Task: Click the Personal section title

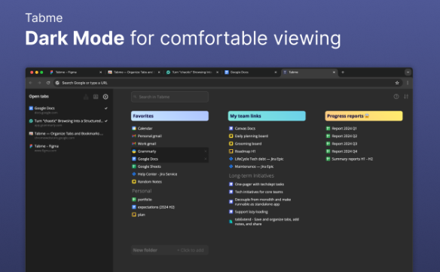Action: (142, 191)
